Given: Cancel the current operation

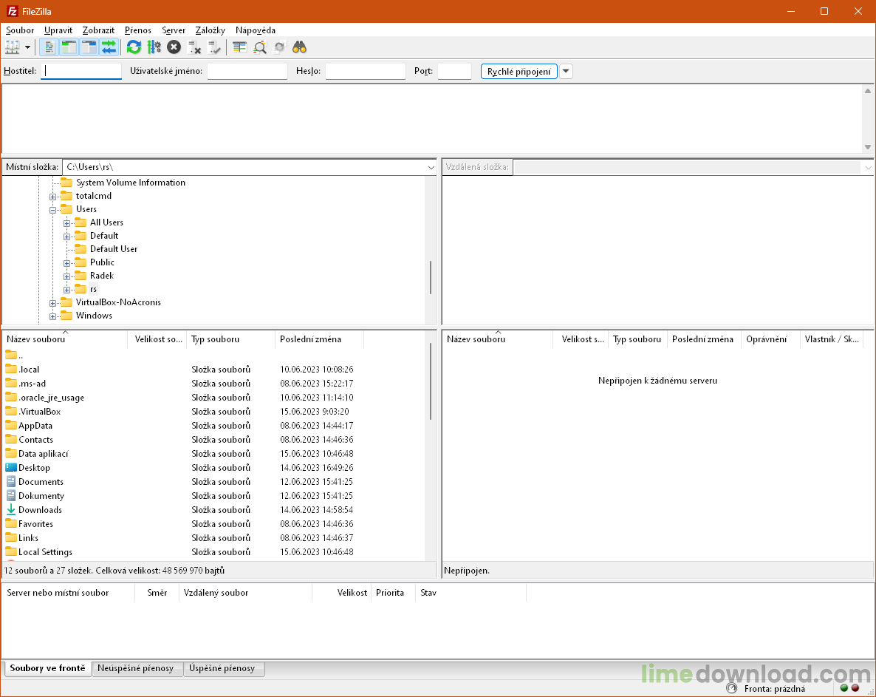Looking at the screenshot, I should point(173,47).
